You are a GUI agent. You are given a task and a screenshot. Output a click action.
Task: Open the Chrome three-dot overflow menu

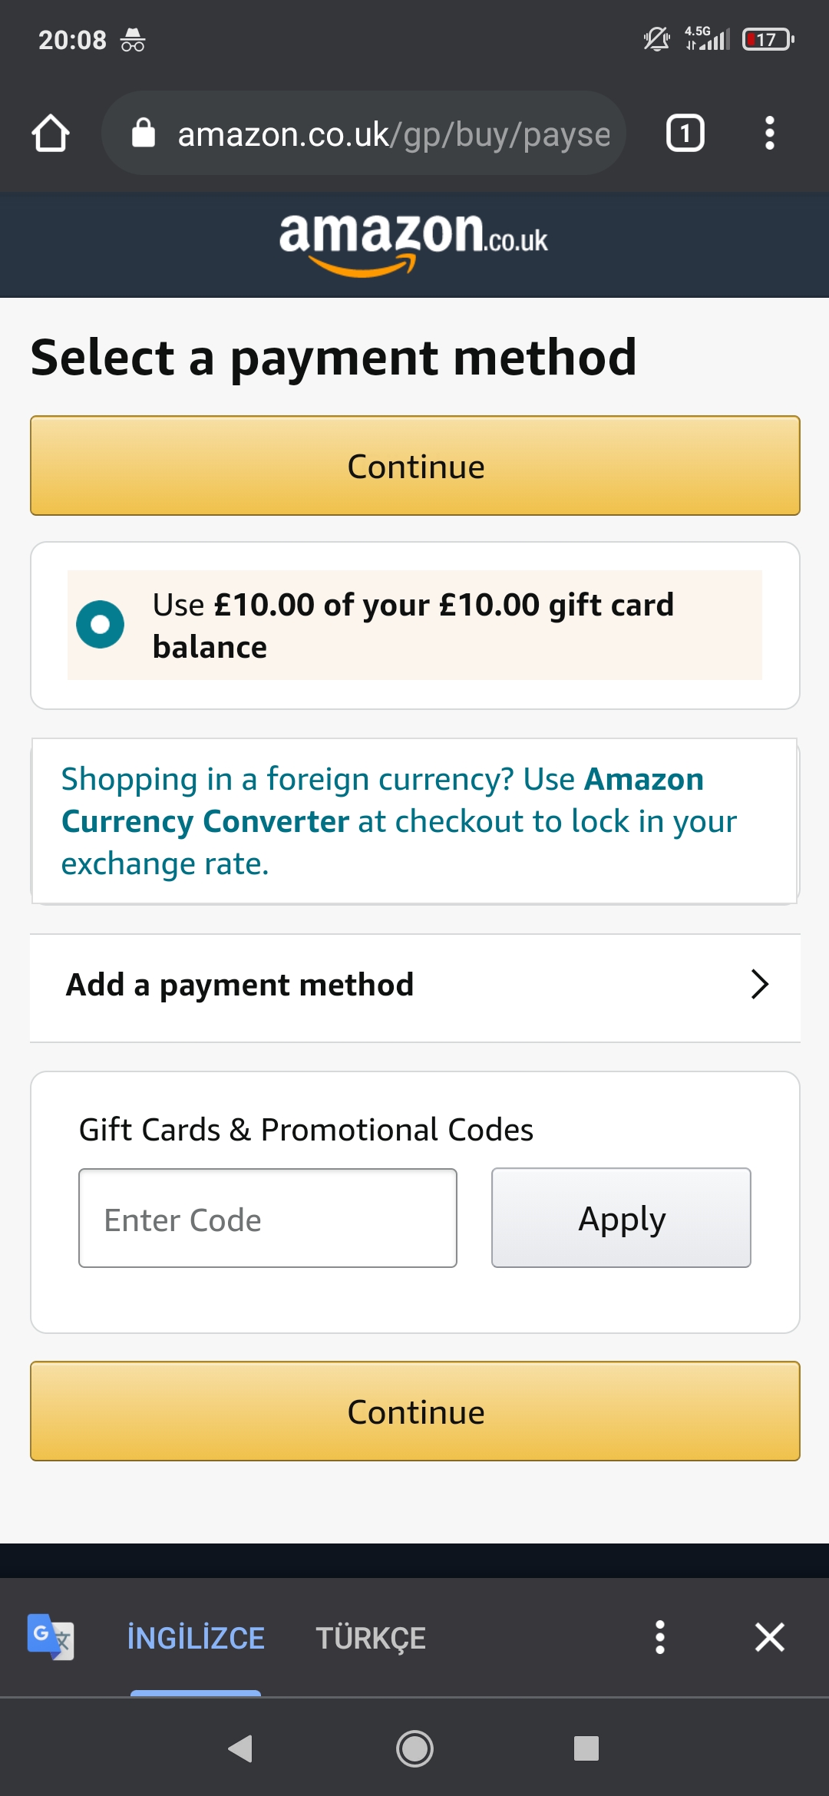769,134
